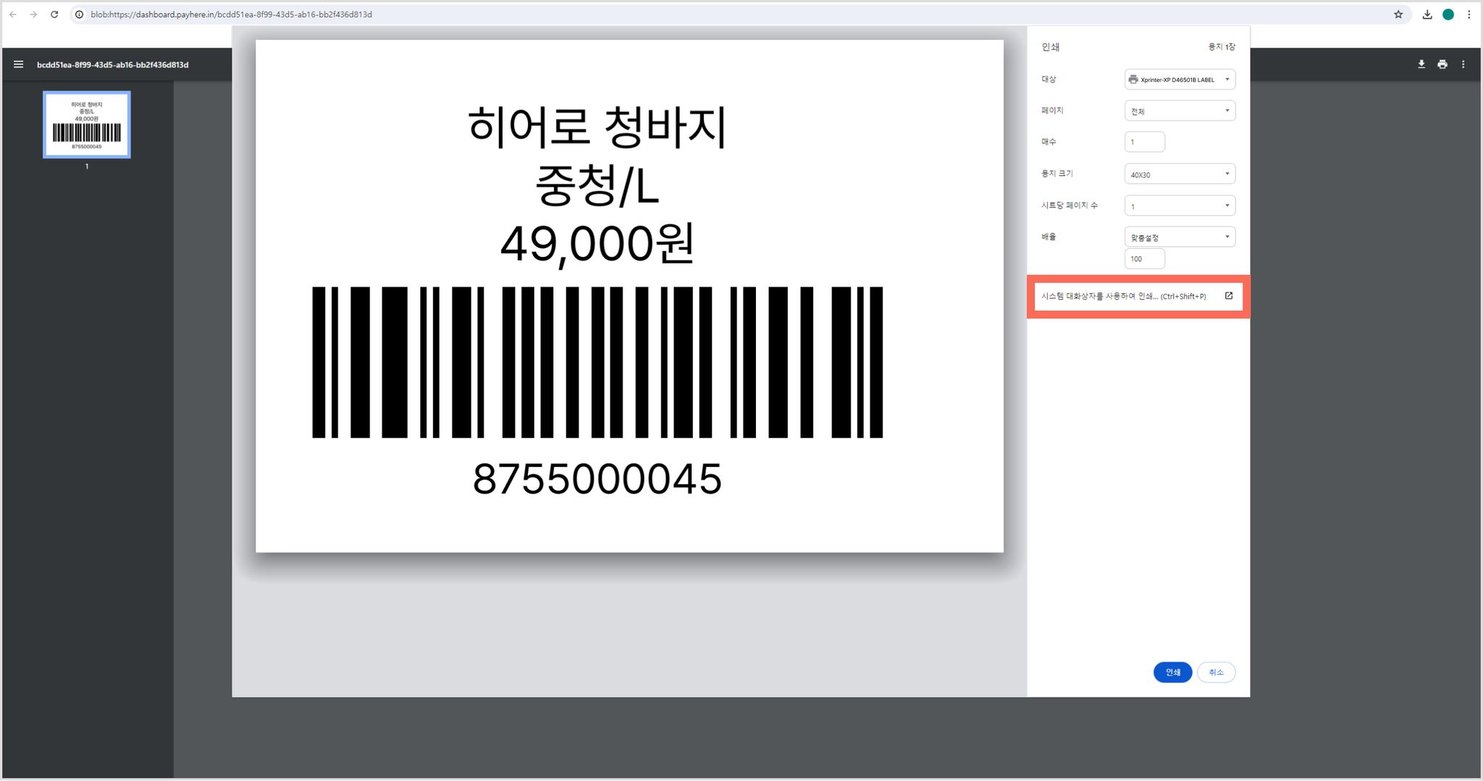Screen dimensions: 1483x781
Task: Click the 배율 scale label
Action: 1049,237
